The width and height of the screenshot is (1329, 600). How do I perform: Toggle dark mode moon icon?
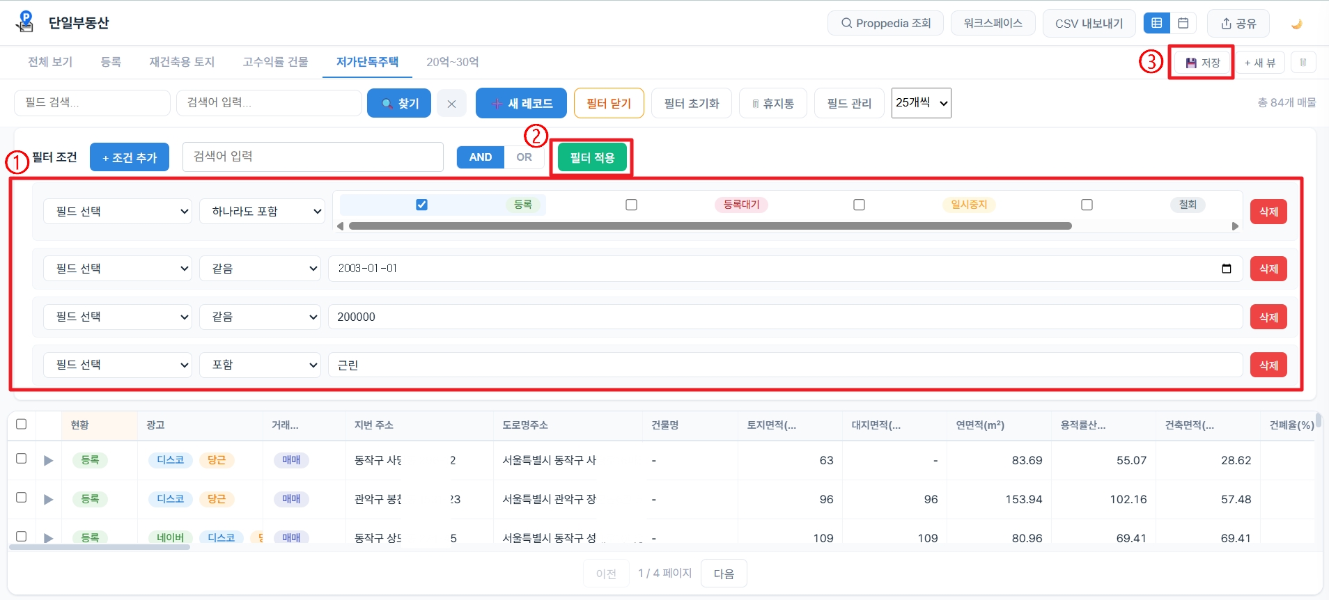click(x=1296, y=24)
